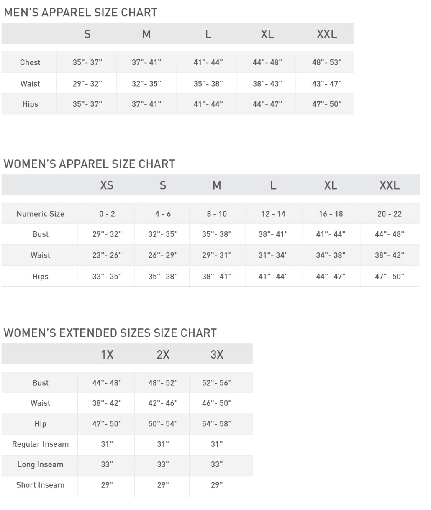The image size is (431, 510).
Task: Select men's XXL hips value 47"- 50"
Action: tap(326, 104)
